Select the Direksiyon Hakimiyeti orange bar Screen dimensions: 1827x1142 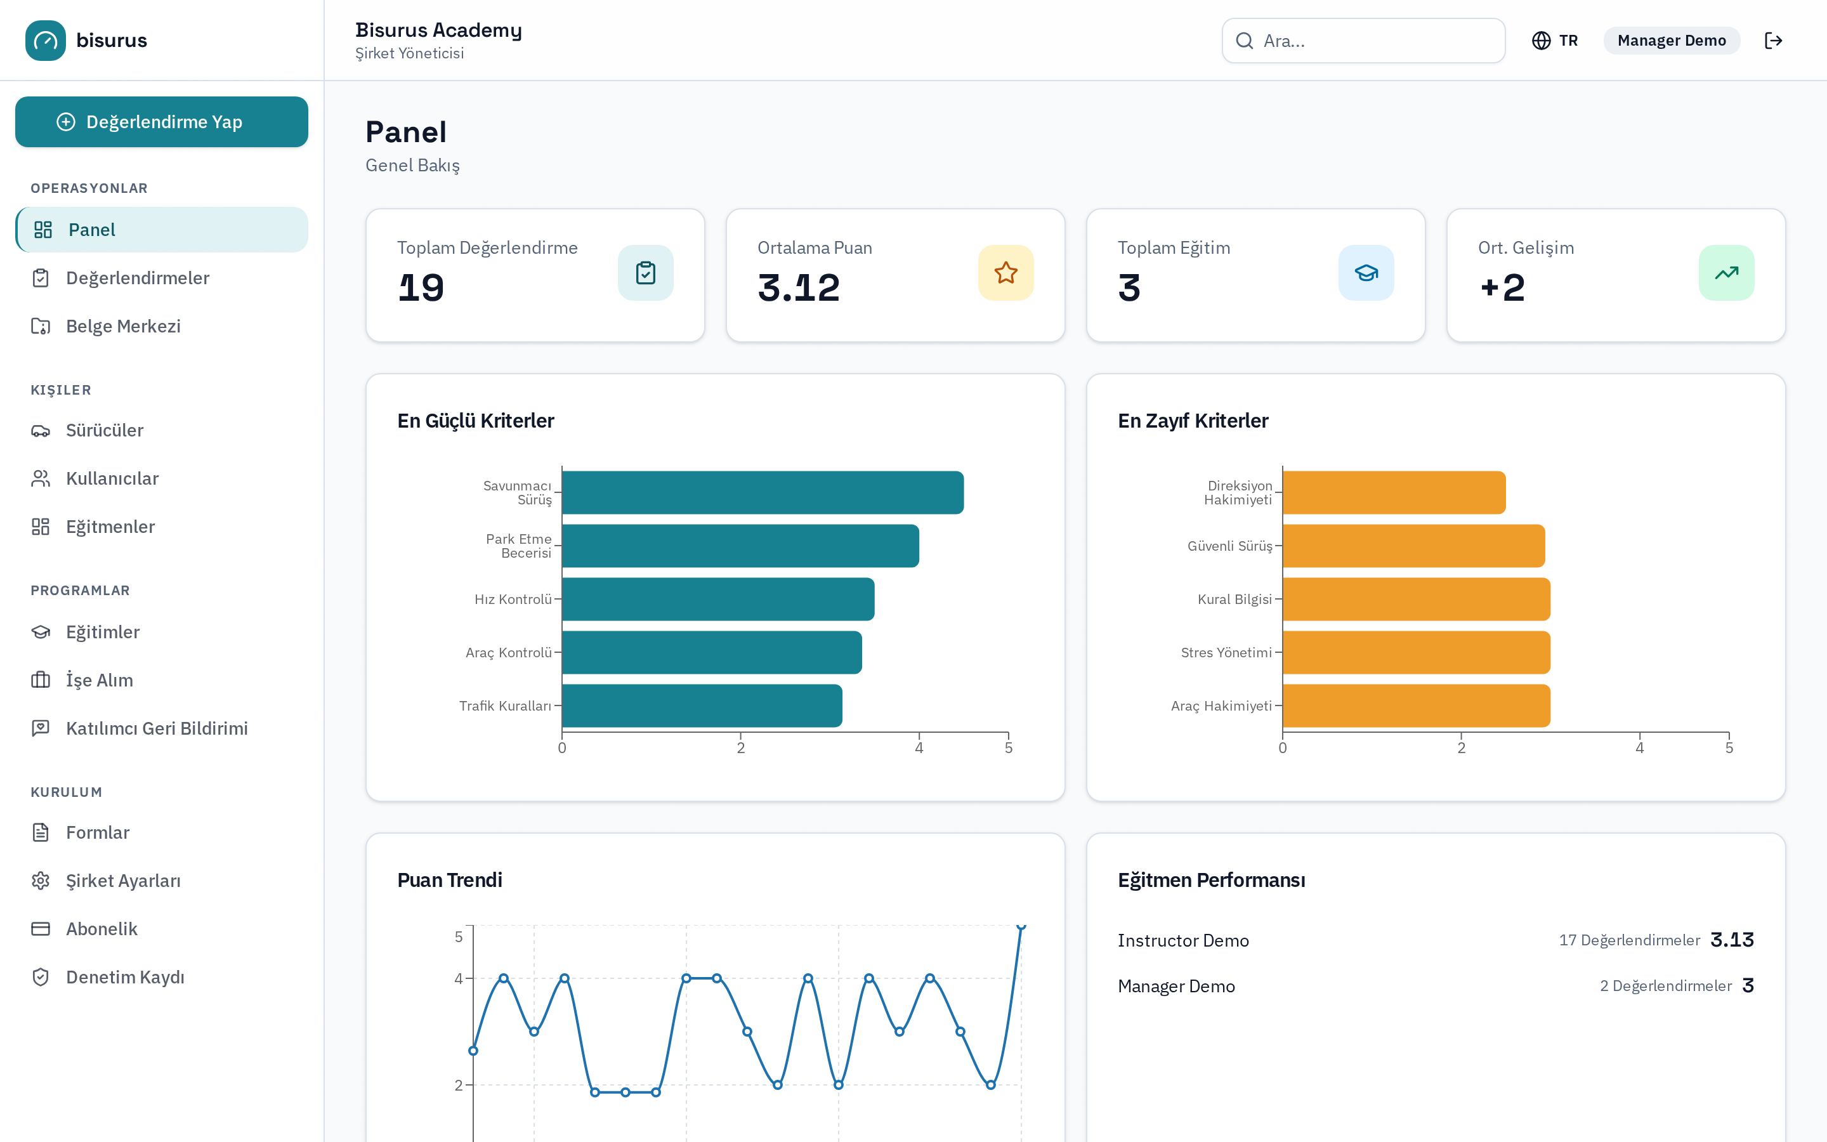click(x=1394, y=492)
